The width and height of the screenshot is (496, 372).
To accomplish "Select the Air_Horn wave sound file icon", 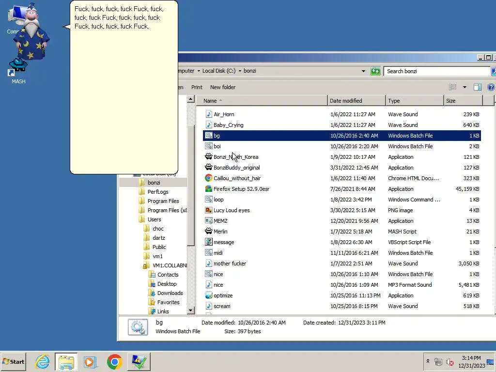I will (x=208, y=114).
